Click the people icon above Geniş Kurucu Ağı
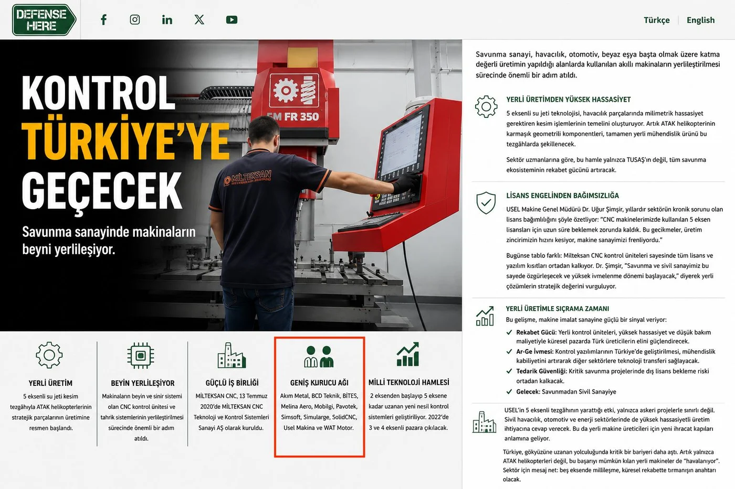Image resolution: width=735 pixels, height=489 pixels. pos(319,356)
